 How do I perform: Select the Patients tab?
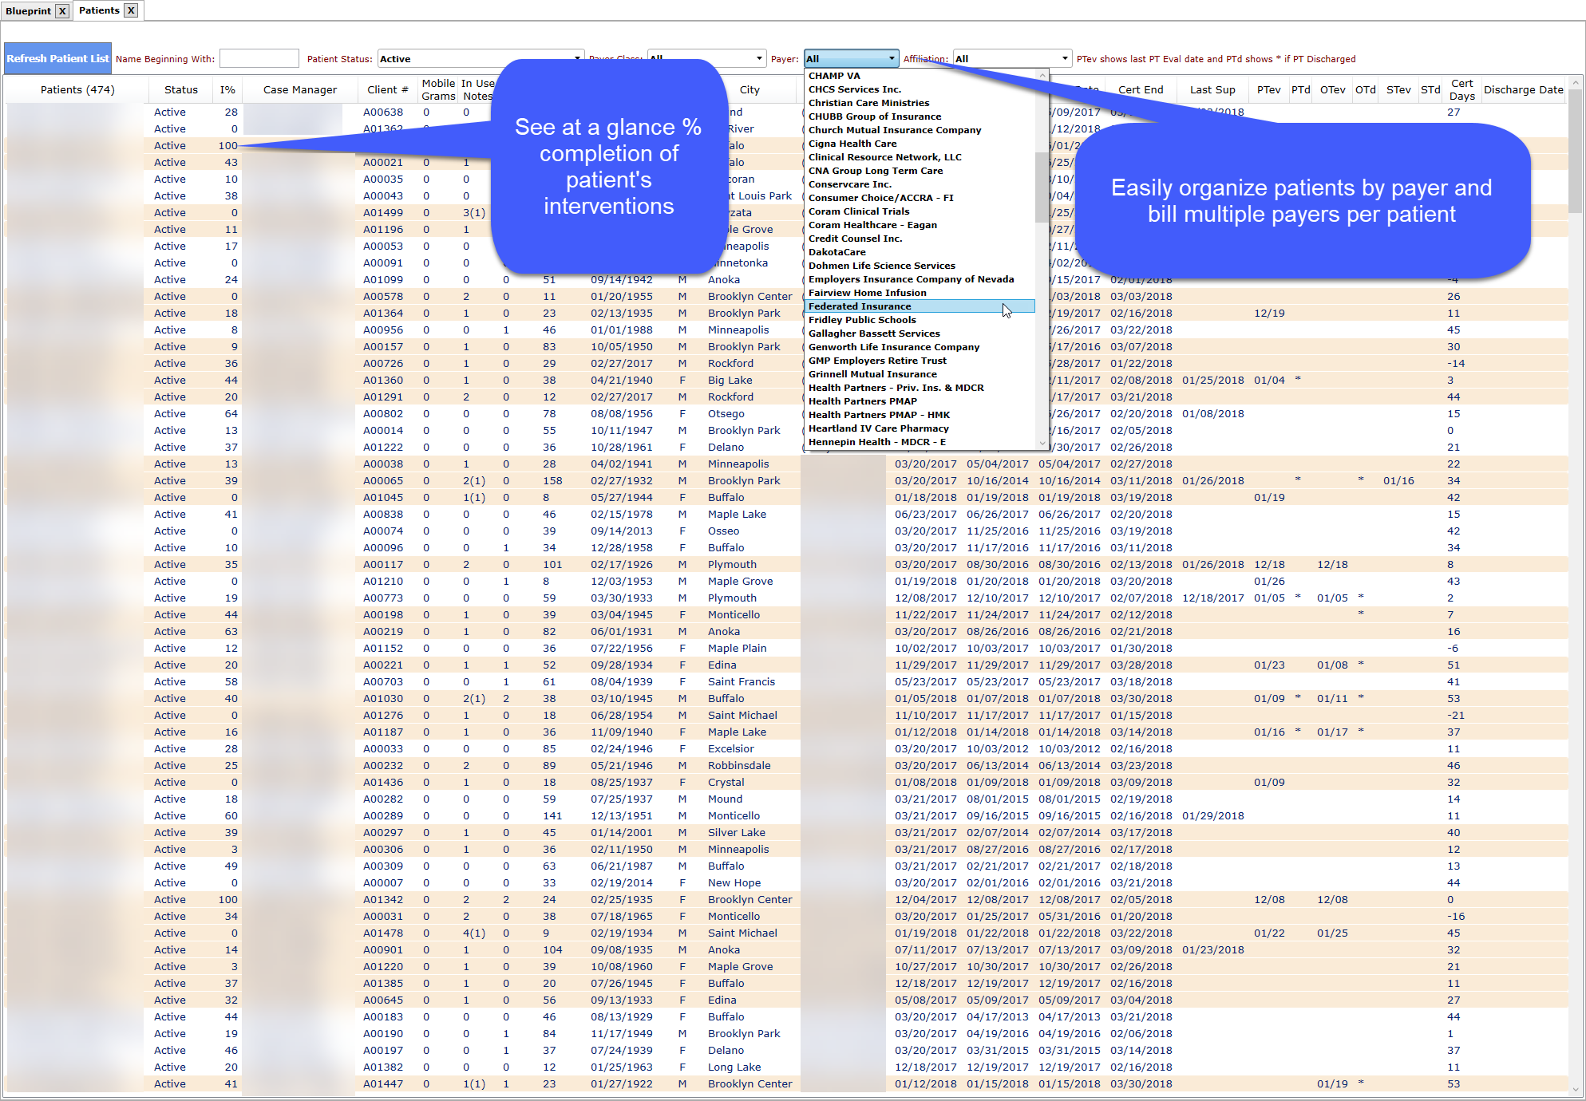pyautogui.click(x=99, y=10)
